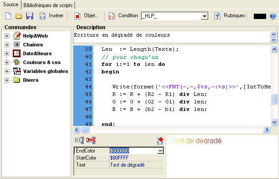Click the Rubriques button
This screenshot has width=279, height=179.
tap(230, 16)
